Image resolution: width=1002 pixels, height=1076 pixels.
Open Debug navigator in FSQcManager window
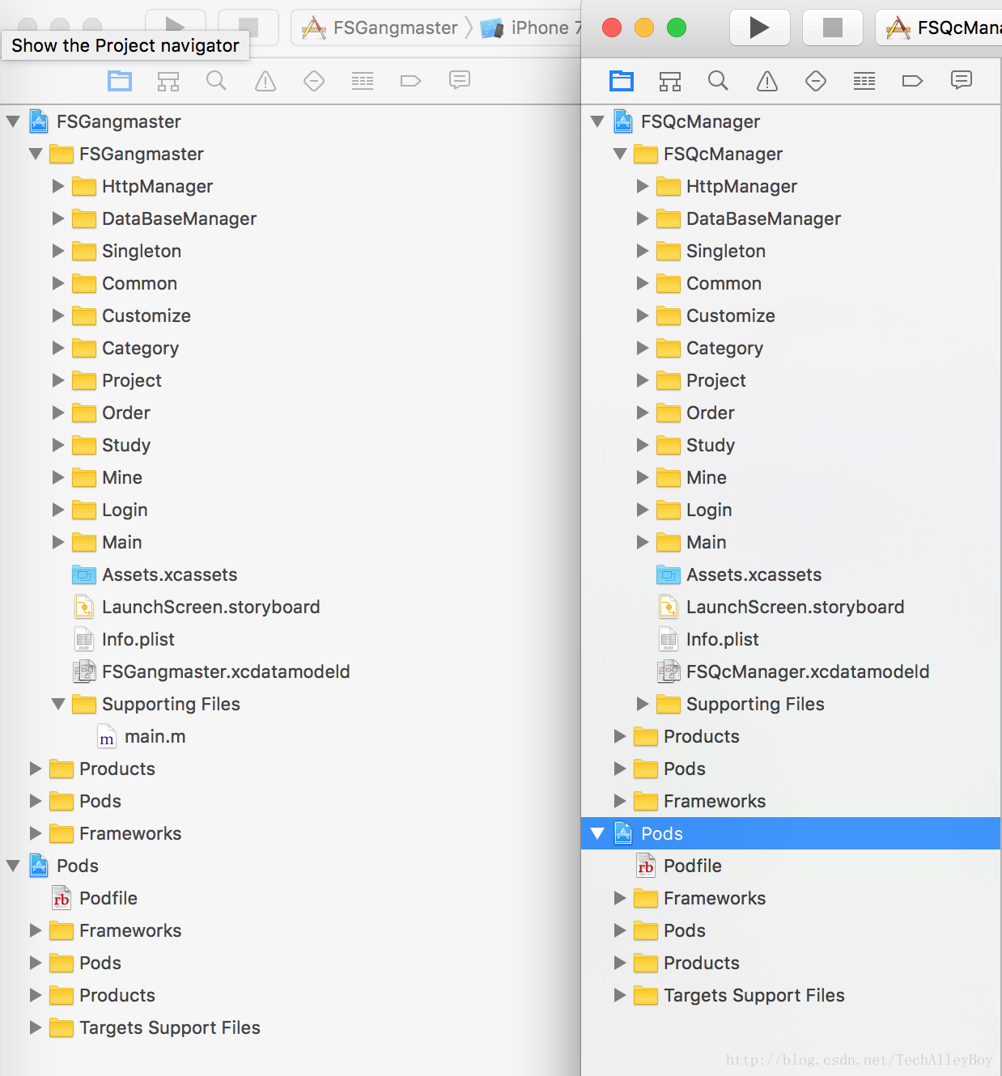pos(864,81)
